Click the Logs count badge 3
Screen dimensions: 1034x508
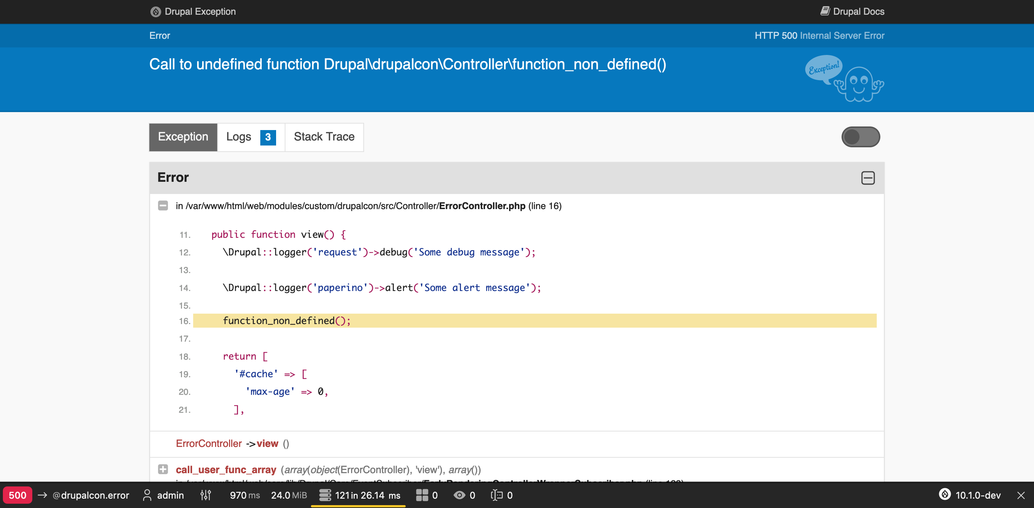[x=268, y=137]
